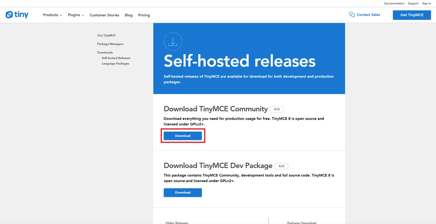This screenshot has height=224, width=436.
Task: Click the Contact Sales chat bubble icon
Action: tap(352, 15)
